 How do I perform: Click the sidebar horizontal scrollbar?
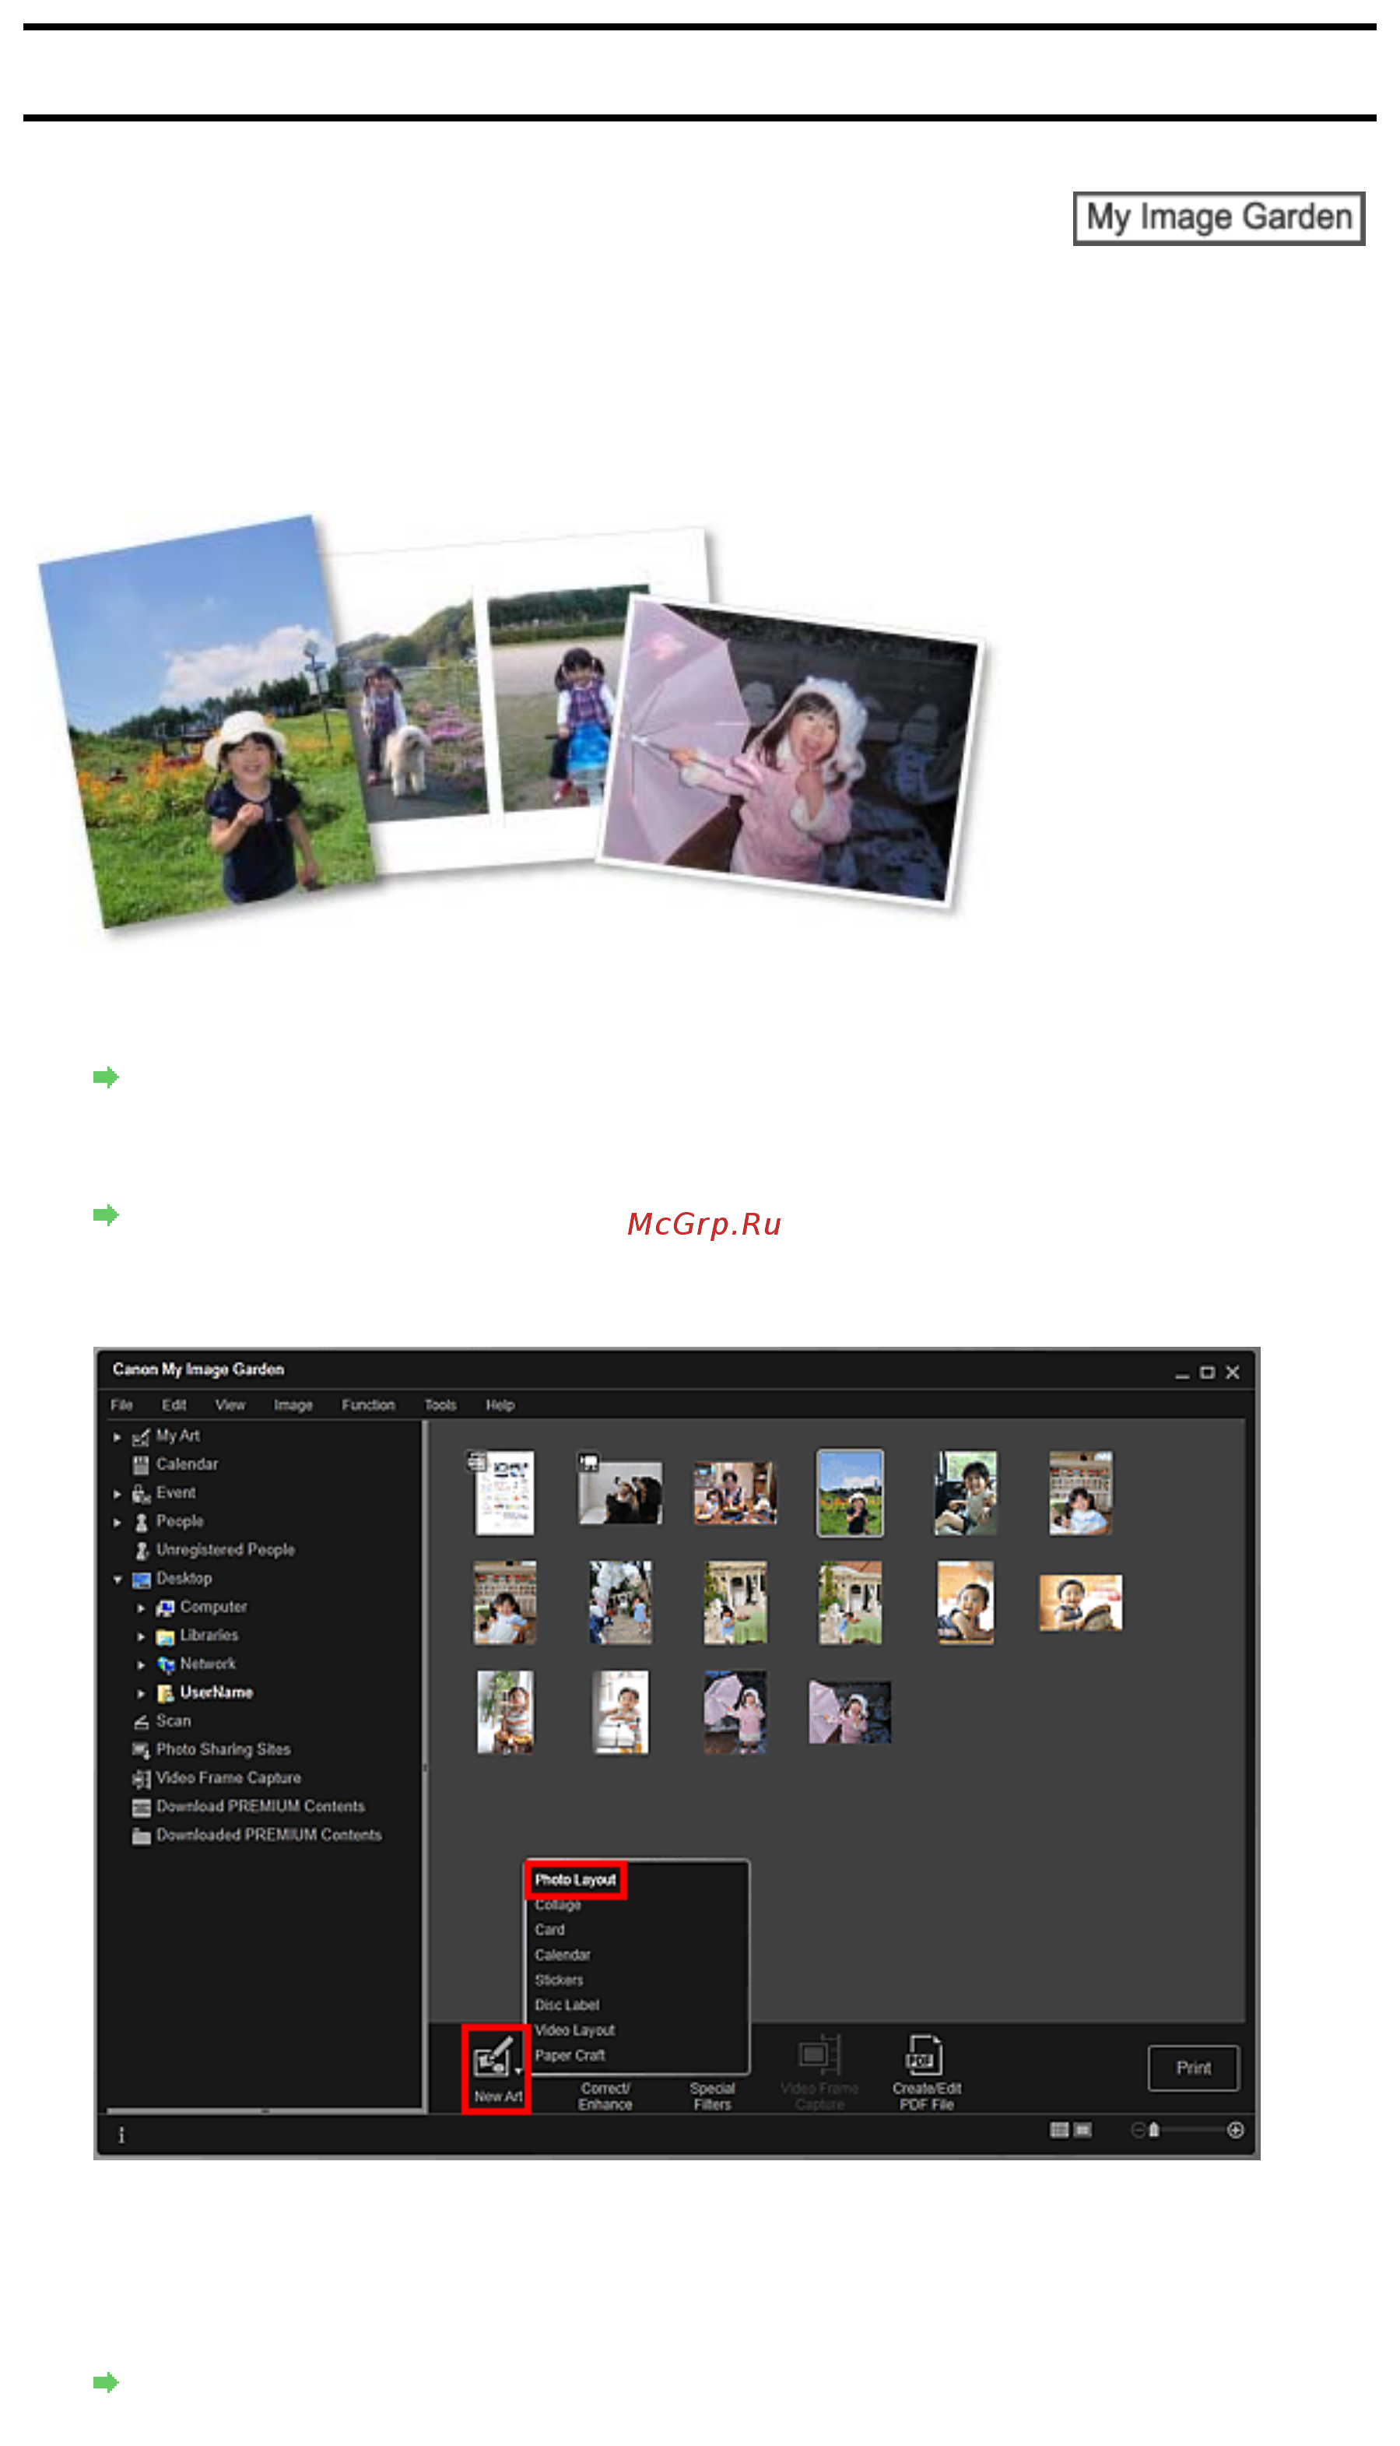point(264,2111)
